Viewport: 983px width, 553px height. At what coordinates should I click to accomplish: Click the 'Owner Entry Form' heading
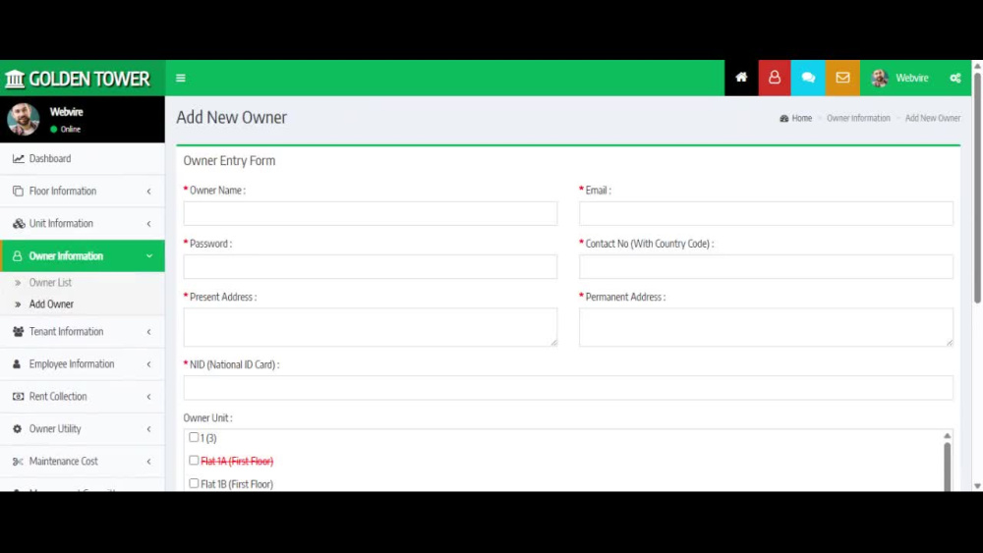point(229,161)
